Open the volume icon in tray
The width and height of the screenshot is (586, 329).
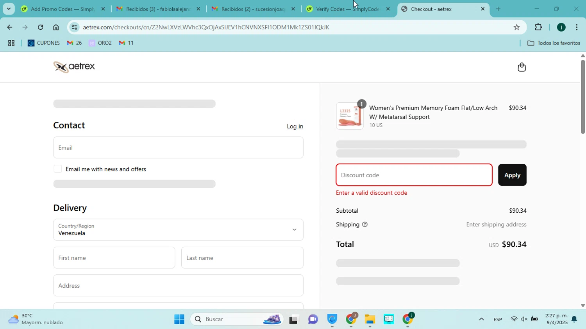click(x=524, y=319)
